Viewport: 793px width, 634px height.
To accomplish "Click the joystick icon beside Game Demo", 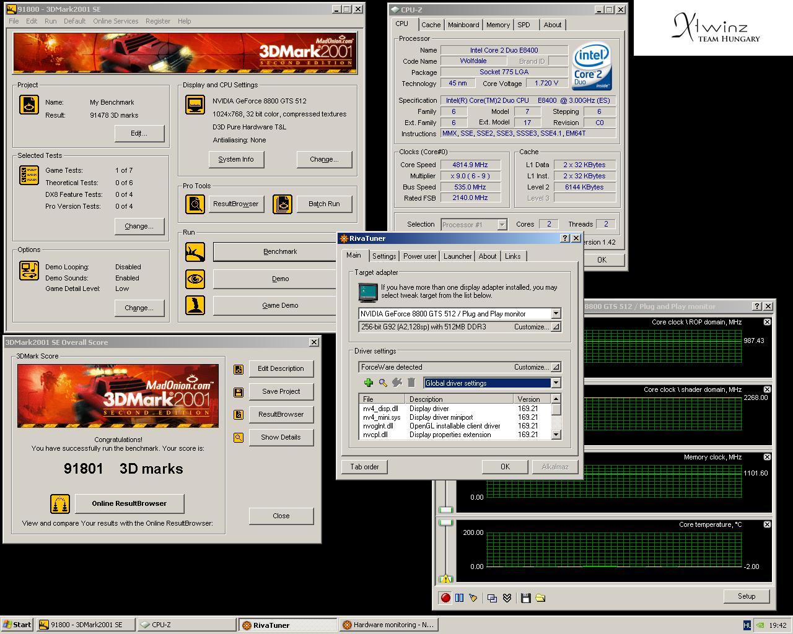I will tap(195, 305).
